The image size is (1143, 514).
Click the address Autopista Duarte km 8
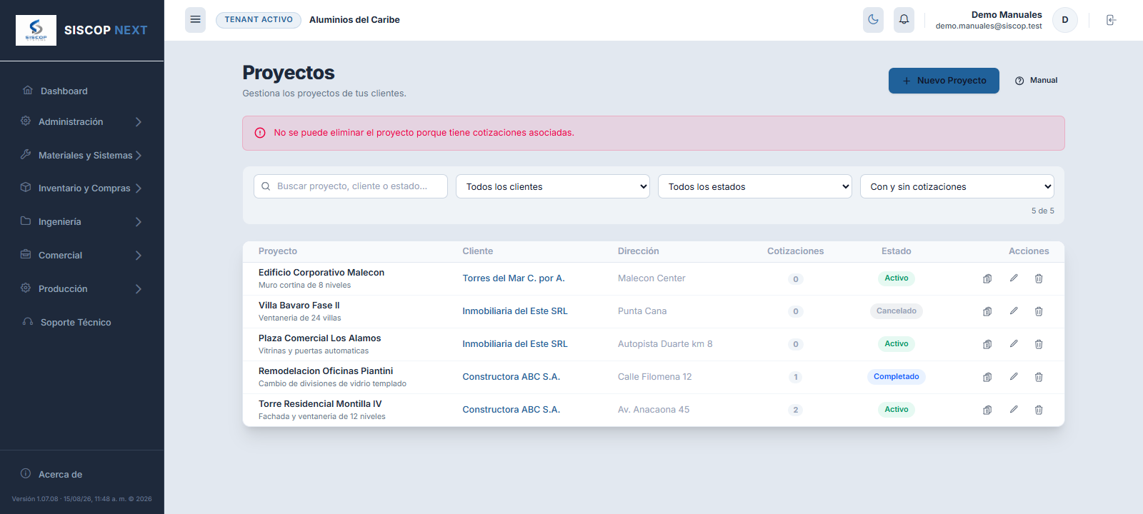click(665, 344)
